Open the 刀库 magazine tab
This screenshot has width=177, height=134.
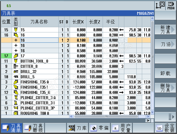(x=77, y=128)
